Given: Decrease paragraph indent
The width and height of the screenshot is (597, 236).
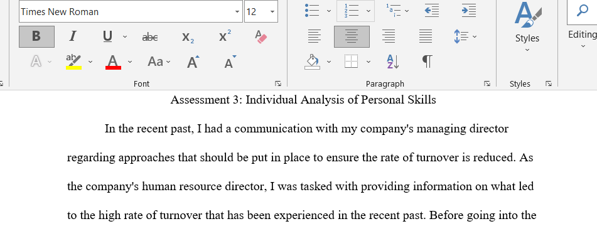Looking at the screenshot, I should [432, 11].
